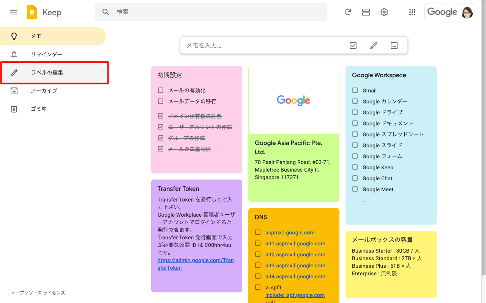The width and height of the screenshot is (486, 303).
Task: Select メモ in the sidebar
Action: (53, 36)
